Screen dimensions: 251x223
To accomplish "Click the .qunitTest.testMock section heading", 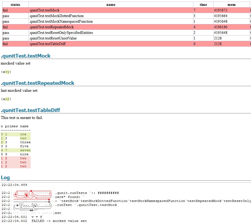I will pos(26,56).
